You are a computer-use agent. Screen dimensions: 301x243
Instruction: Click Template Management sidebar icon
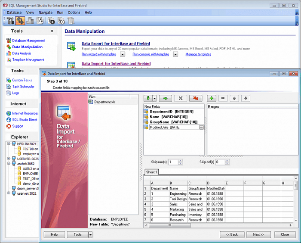pos(9,59)
